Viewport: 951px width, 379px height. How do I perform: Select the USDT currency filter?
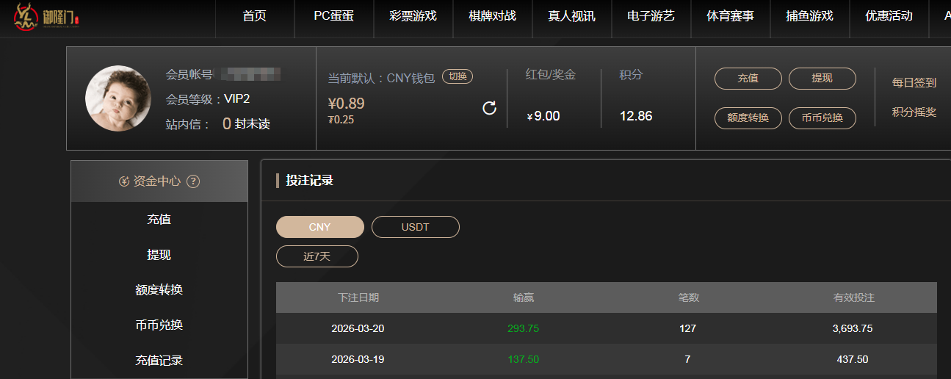point(415,227)
